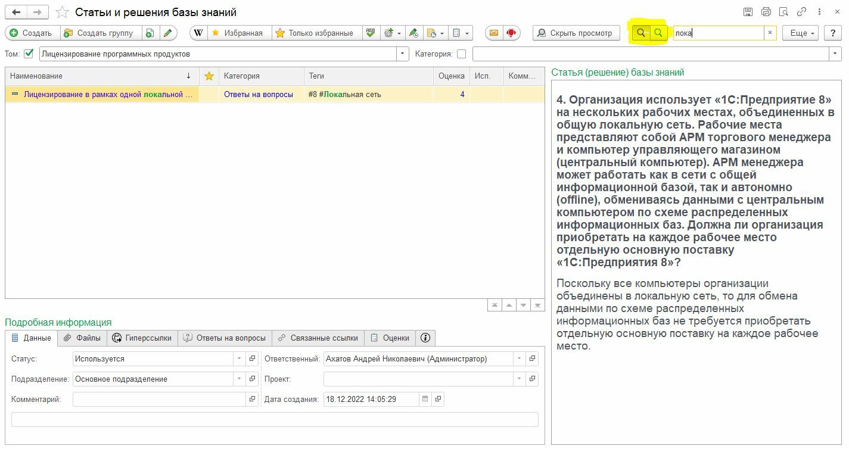Open the calendar picker for Дата создания

tap(425, 399)
